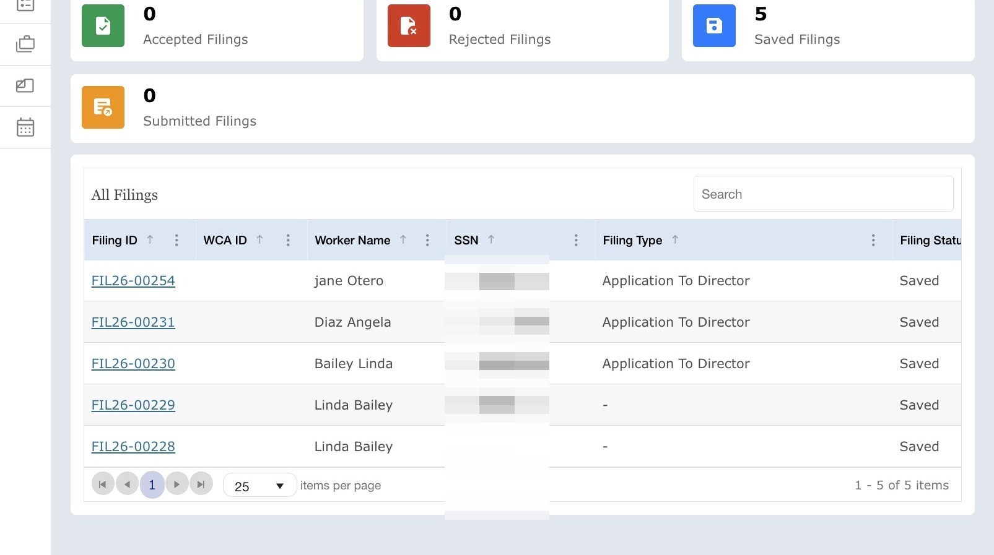Sort by Filing ID arrow
This screenshot has width=994, height=555.
150,239
